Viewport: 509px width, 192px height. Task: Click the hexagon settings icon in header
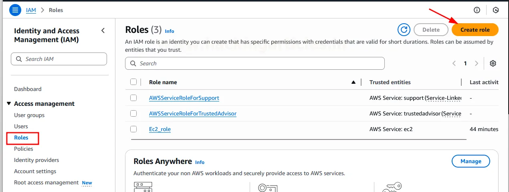pos(496,10)
